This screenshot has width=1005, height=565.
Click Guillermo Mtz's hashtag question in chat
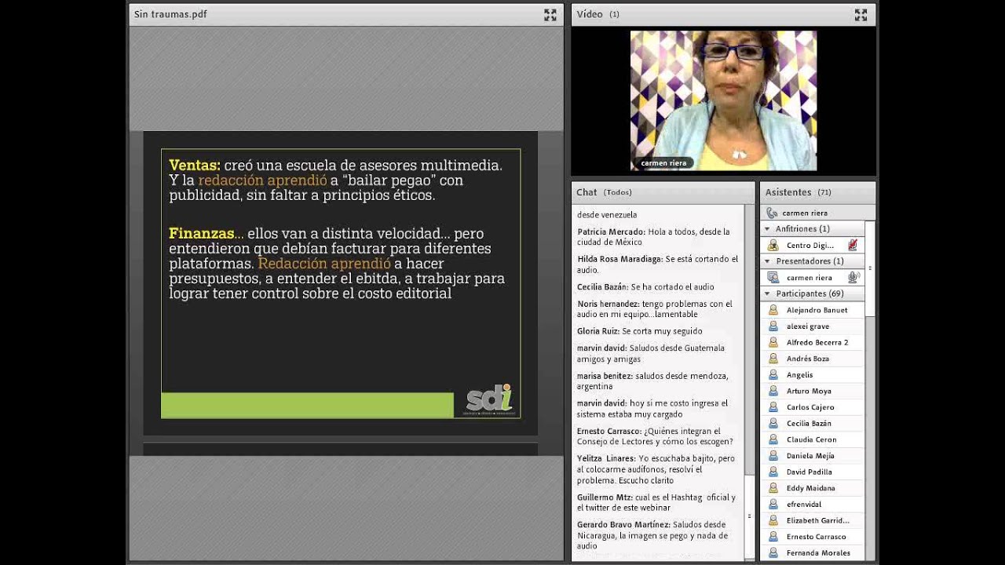click(656, 502)
